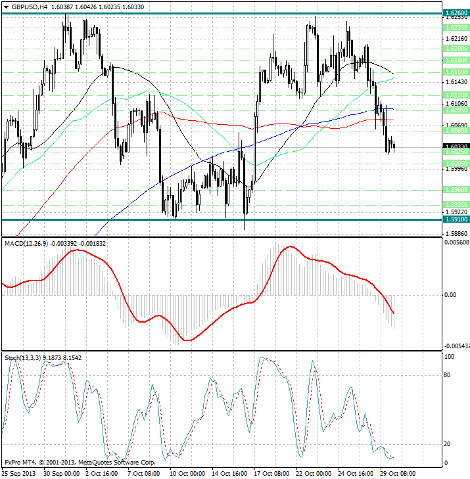Select the 1.62000 green price label
This screenshot has width=470, height=479.
(456, 49)
